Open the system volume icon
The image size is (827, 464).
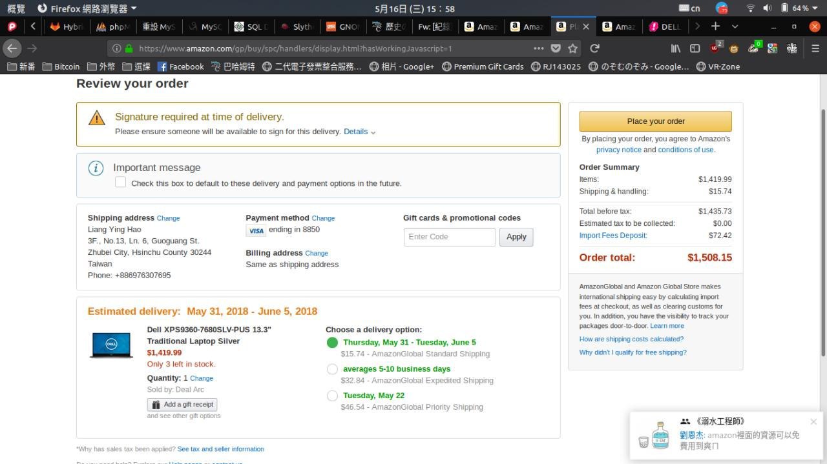(x=767, y=8)
